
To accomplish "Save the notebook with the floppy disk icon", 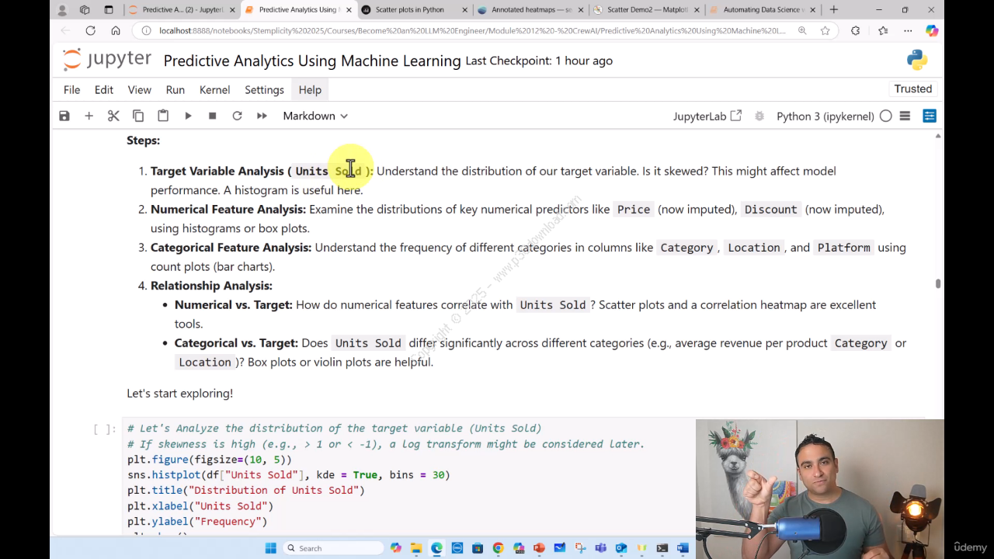I will [x=64, y=116].
